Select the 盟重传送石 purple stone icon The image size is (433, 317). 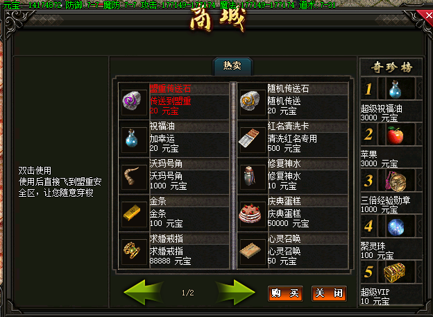pos(132,100)
